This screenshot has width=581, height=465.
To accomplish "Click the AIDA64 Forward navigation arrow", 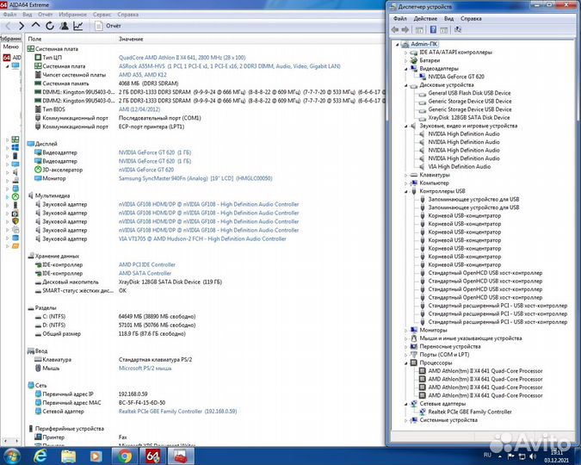I will 22,26.
